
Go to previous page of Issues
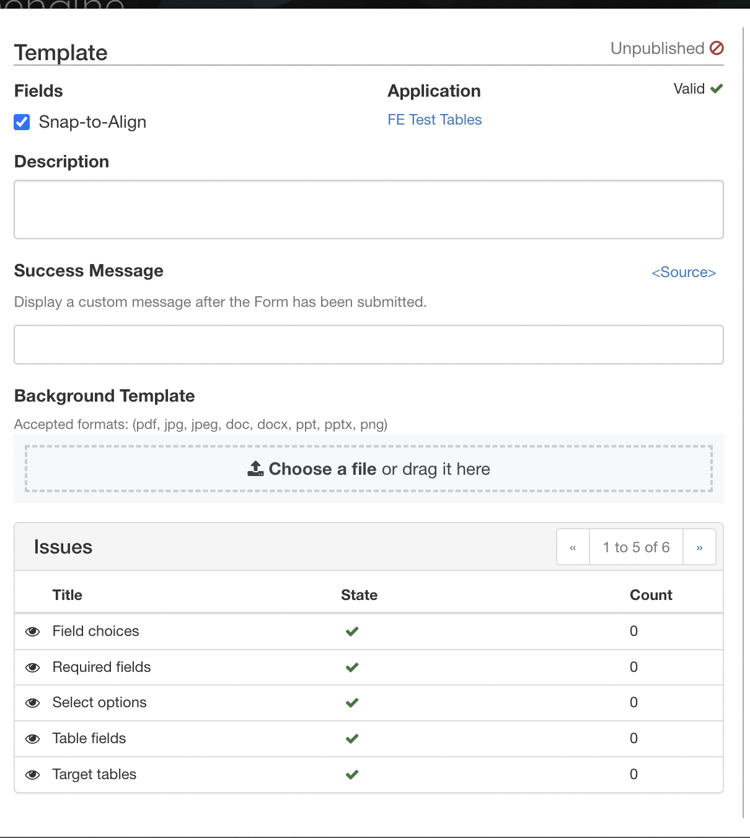coord(573,547)
